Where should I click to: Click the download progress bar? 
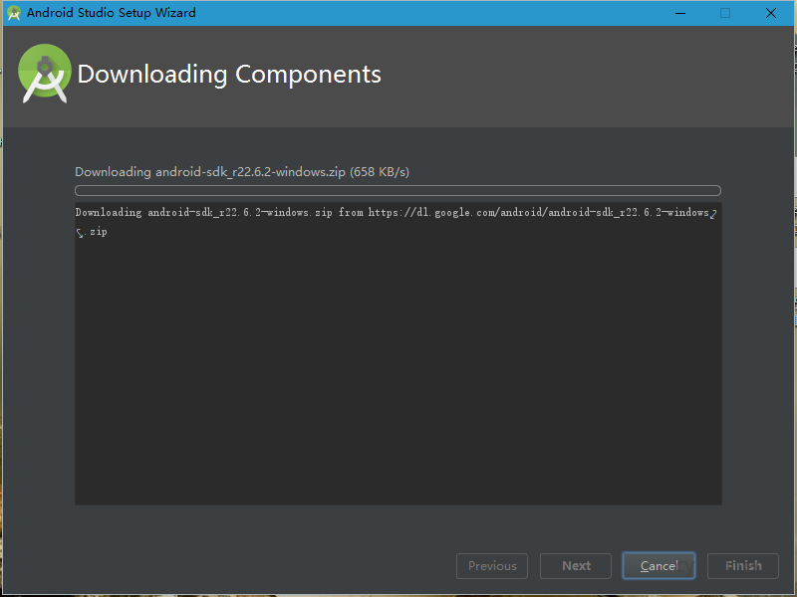point(398,190)
